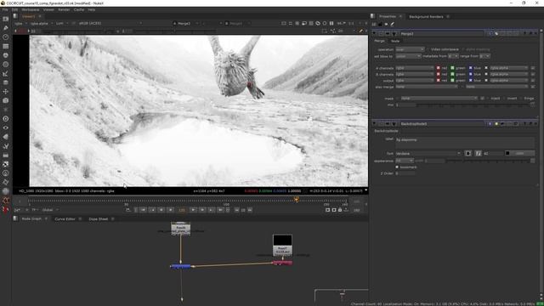The height and width of the screenshot is (306, 544).
Task: Open the Node tab of Merge2 properties
Action: 395,41
